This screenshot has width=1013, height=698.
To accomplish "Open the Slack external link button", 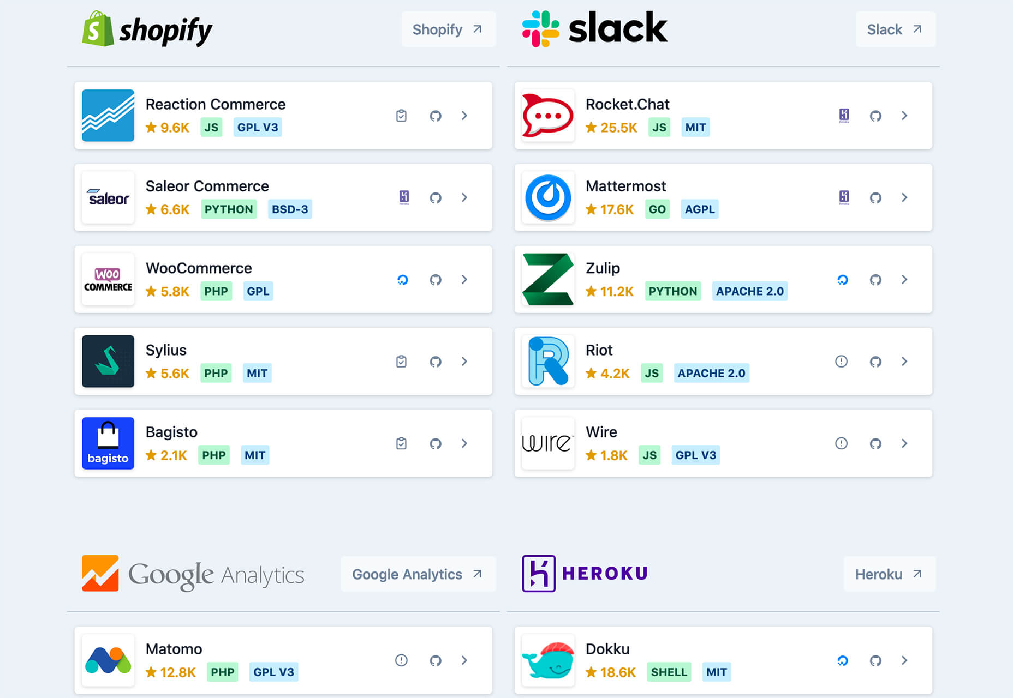I will [895, 29].
